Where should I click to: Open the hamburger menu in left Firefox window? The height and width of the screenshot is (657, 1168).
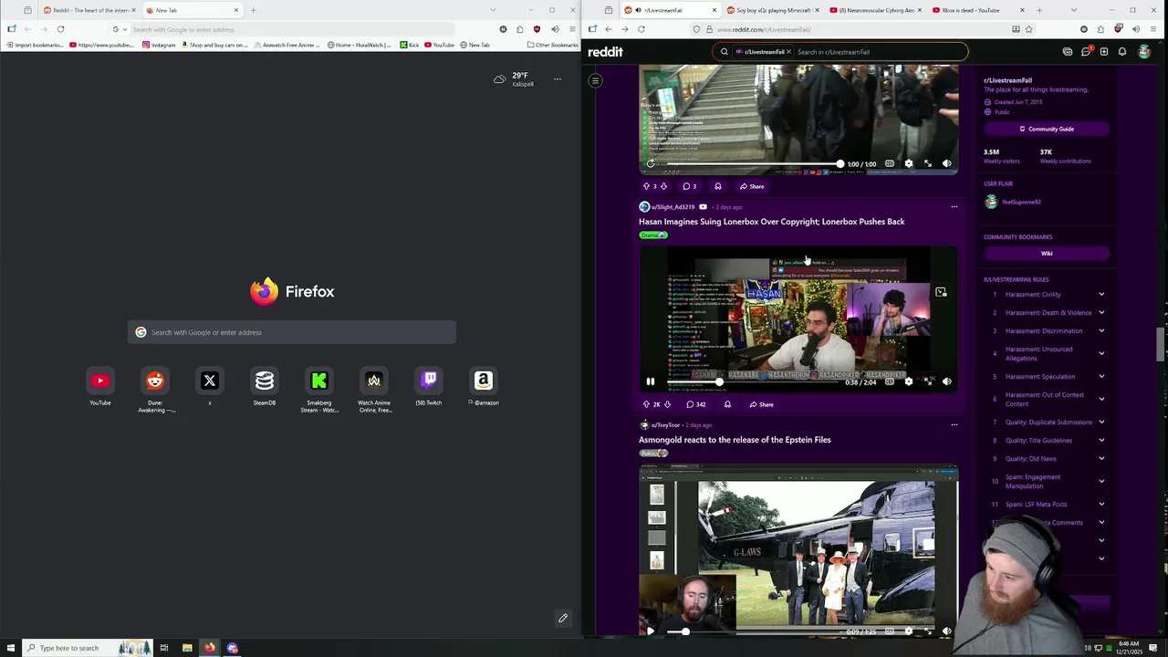[x=571, y=29]
